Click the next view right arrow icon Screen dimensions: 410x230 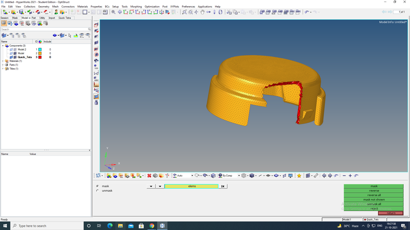(x=330, y=176)
